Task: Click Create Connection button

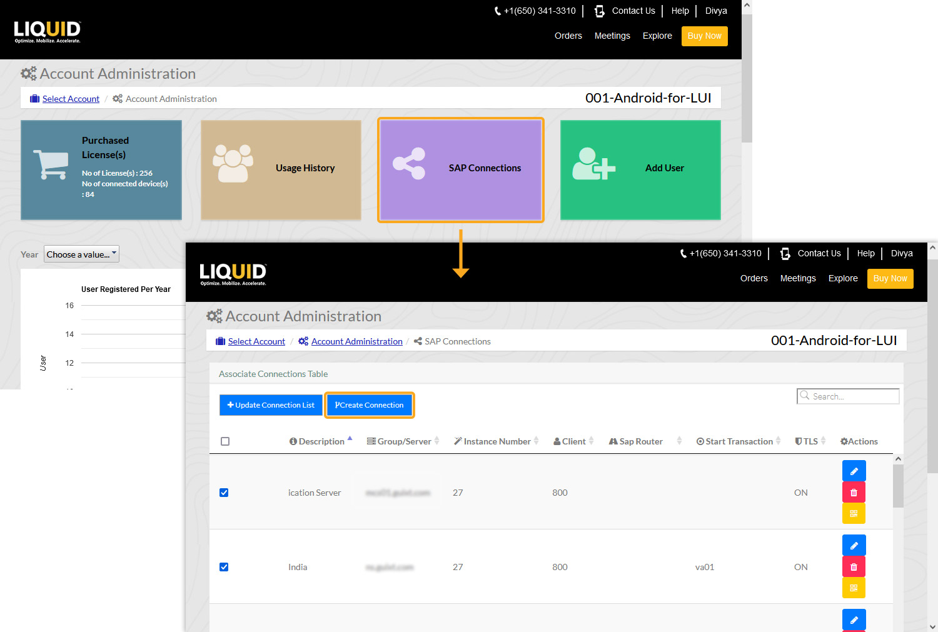Action: (370, 405)
